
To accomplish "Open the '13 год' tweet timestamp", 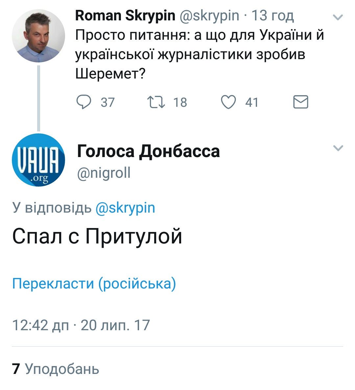I will point(272,15).
